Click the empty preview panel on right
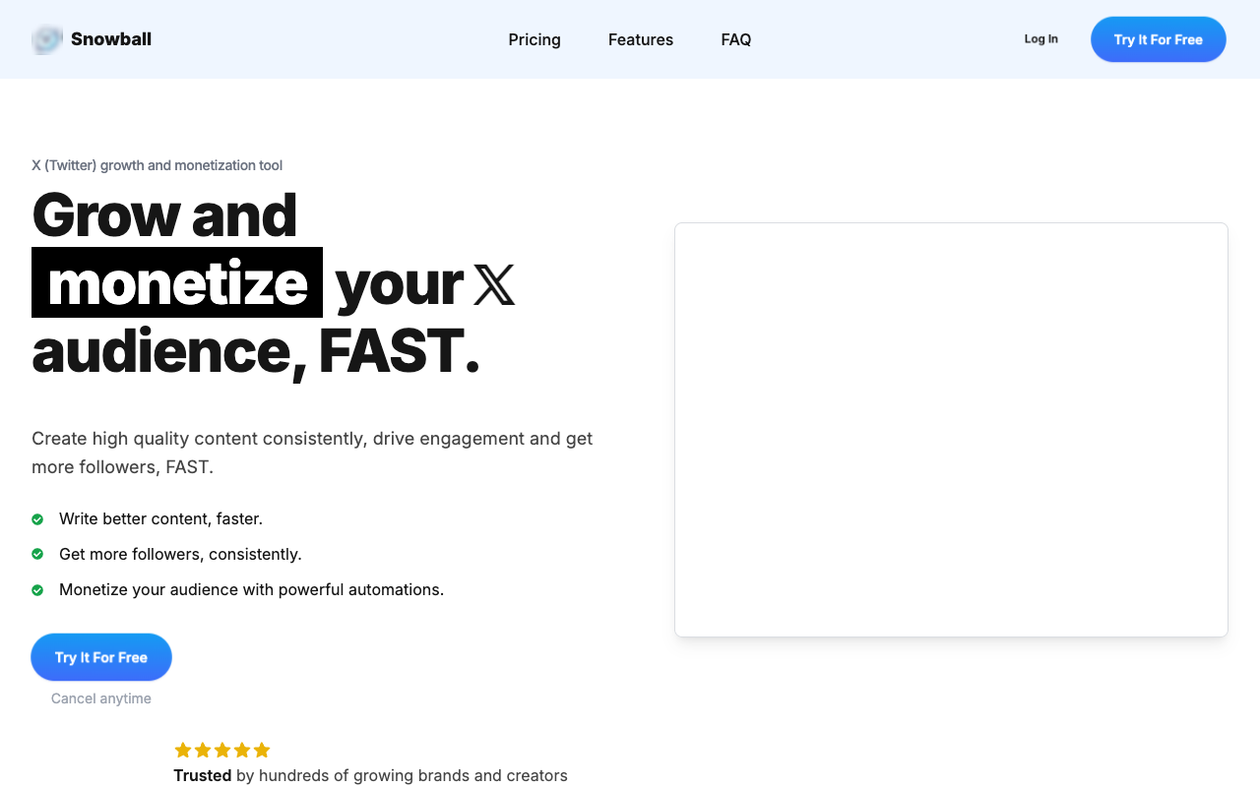This screenshot has width=1260, height=787. (951, 430)
